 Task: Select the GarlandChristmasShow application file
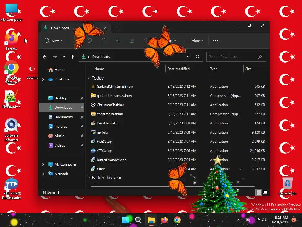click(178, 87)
